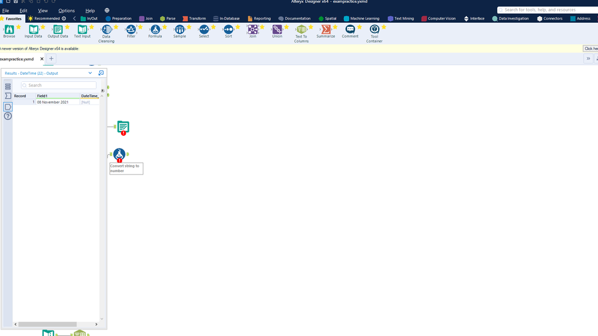Toggle favorite star on Tool Container
This screenshot has height=336, width=598.
pos(383,27)
